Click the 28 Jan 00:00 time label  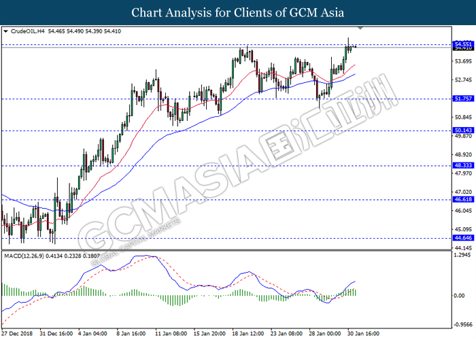click(x=325, y=334)
